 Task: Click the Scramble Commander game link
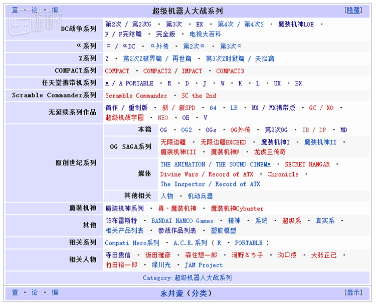[x=136, y=95]
